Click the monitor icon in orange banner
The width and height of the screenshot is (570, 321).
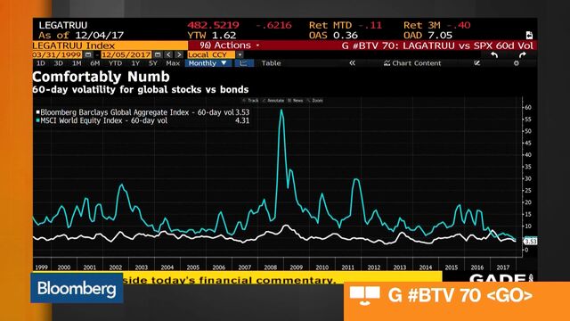click(x=364, y=295)
